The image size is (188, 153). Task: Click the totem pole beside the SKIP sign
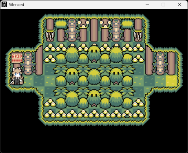(x=28, y=63)
